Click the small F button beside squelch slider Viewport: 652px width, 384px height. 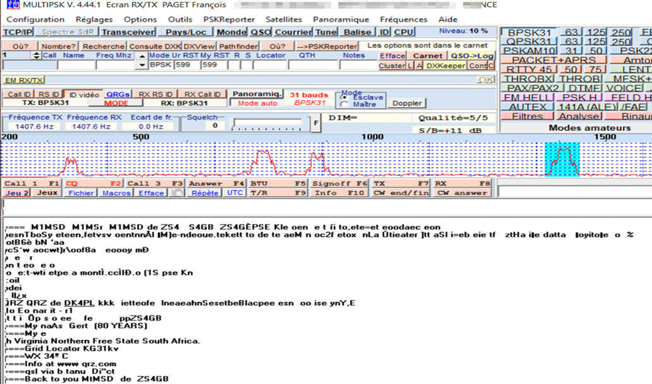tap(316, 123)
